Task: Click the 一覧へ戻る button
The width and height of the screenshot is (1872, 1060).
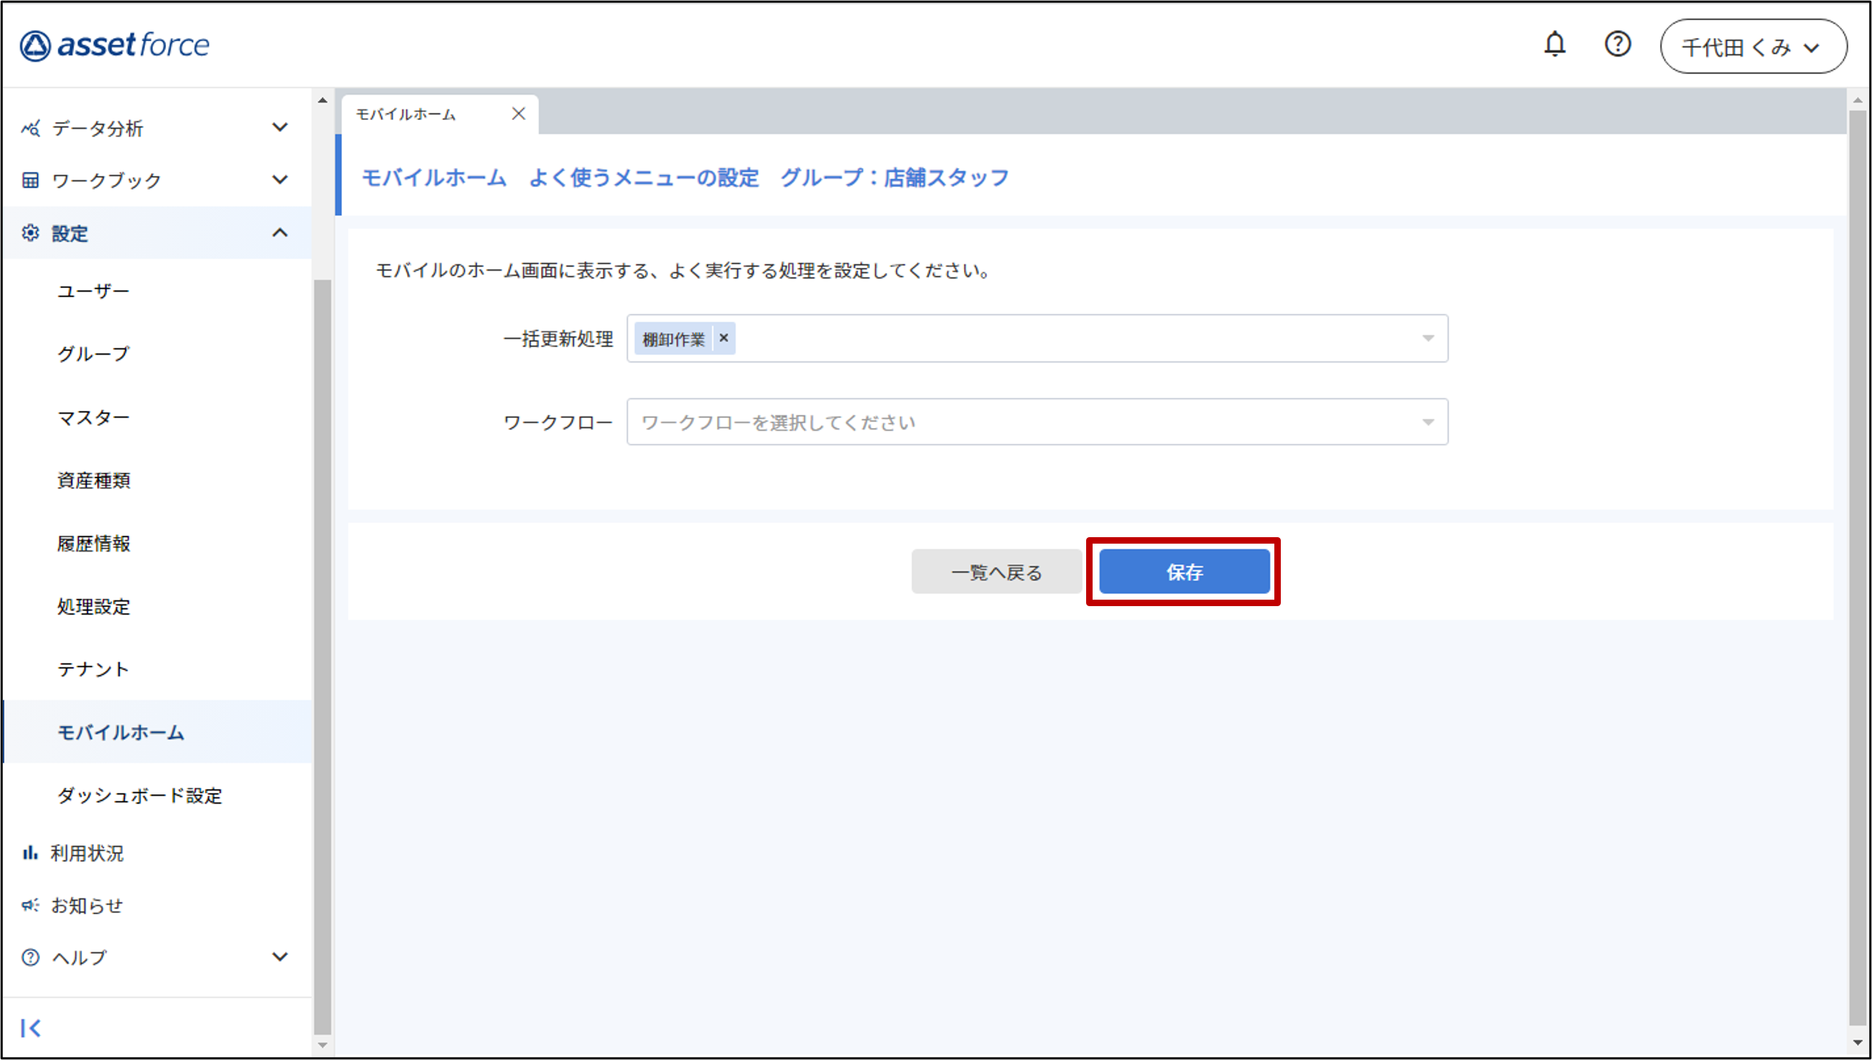Action: pyautogui.click(x=996, y=572)
